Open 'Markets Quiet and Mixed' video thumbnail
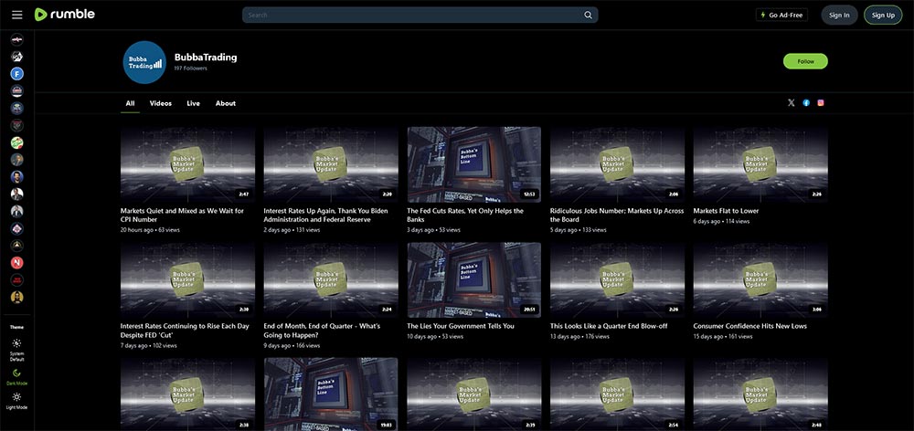 pos(187,165)
